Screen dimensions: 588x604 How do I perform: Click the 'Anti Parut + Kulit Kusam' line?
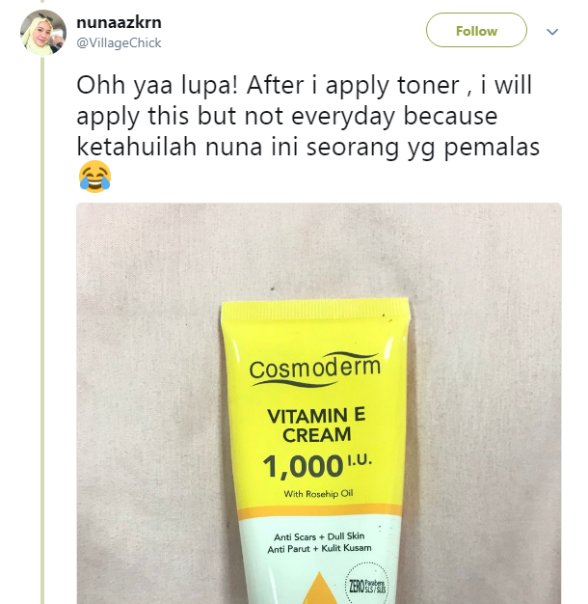(319, 549)
